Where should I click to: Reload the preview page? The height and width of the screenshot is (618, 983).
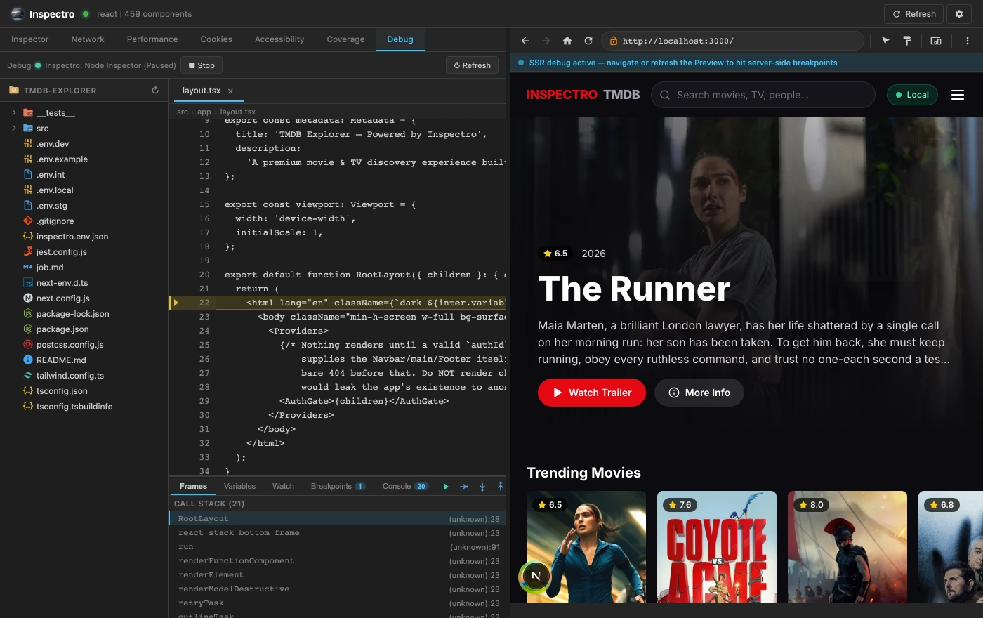click(x=588, y=41)
